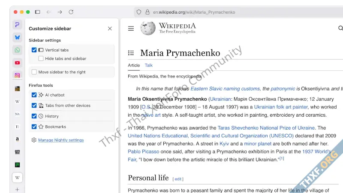Open the 1937 World's Fair link
This screenshot has width=343, height=193.
pyautogui.click(x=316, y=152)
